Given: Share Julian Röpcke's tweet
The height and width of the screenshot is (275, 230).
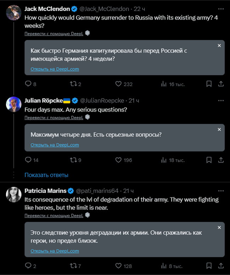Looking at the screenshot, I should pos(221,160).
